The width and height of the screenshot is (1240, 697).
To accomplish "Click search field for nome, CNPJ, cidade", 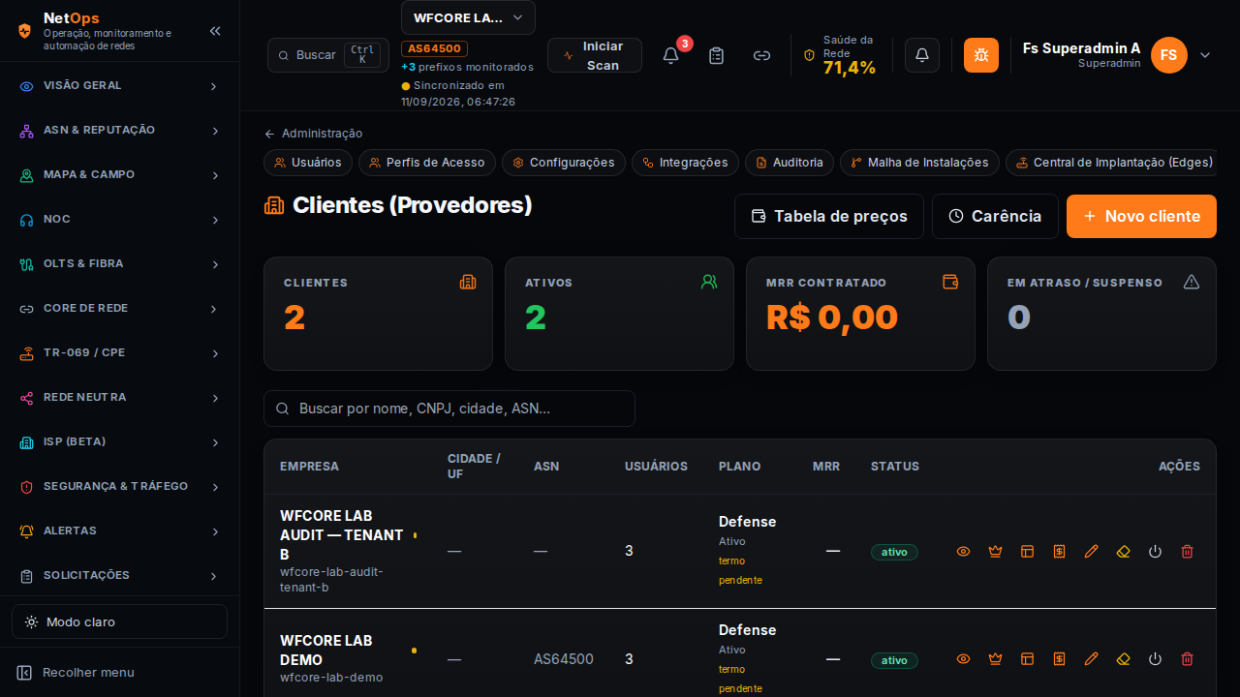I will coord(449,409).
